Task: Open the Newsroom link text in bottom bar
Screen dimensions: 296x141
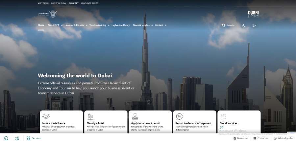Action: point(243,138)
